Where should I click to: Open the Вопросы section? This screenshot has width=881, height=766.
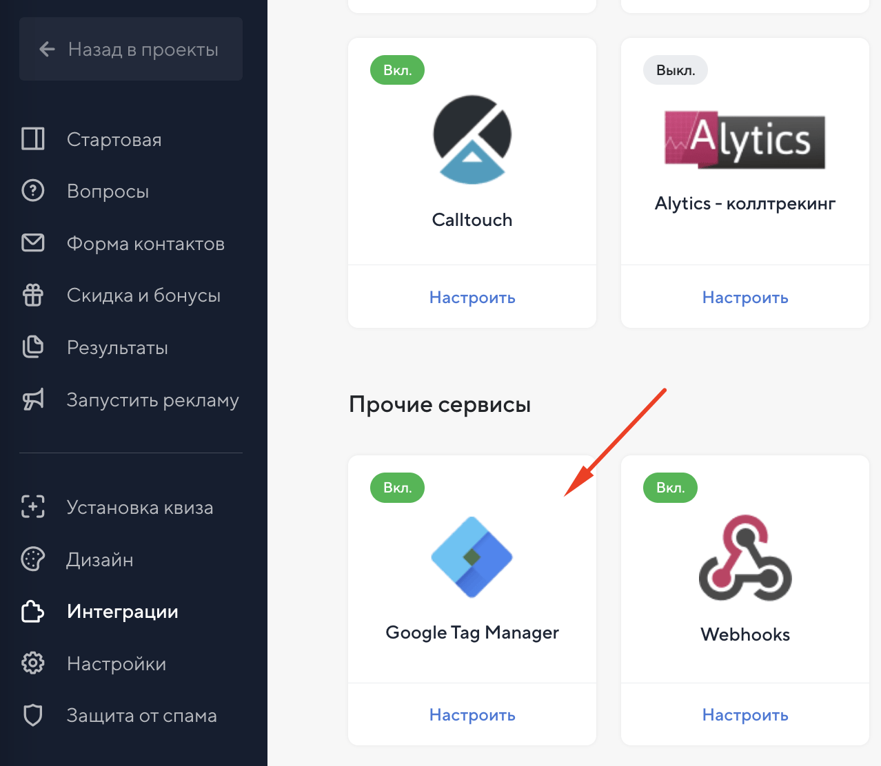108,191
